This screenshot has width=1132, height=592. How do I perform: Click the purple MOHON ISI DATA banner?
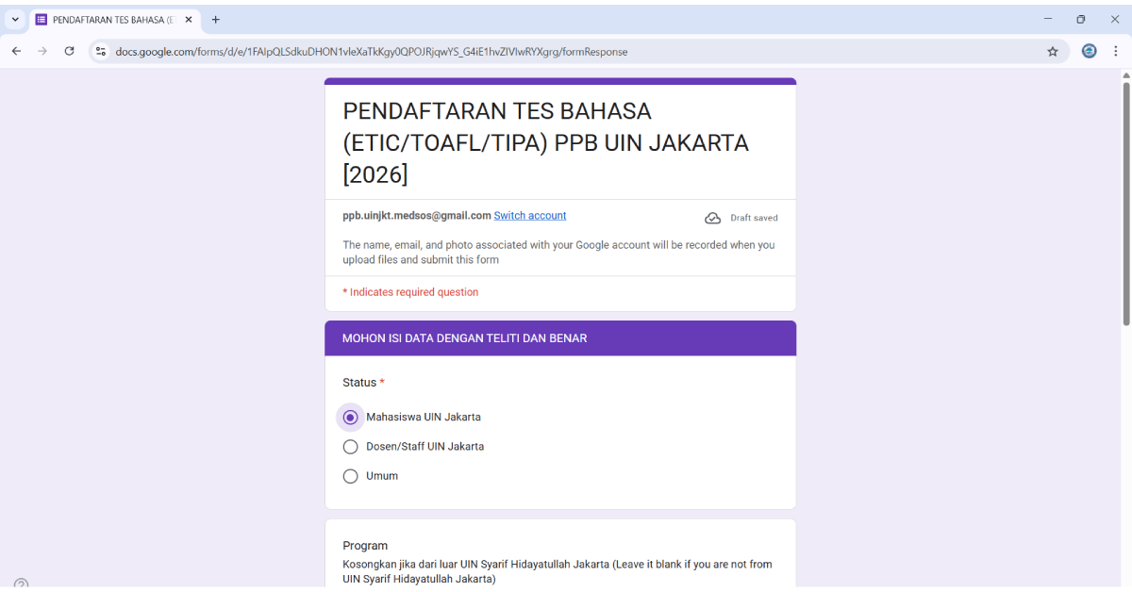coord(559,337)
